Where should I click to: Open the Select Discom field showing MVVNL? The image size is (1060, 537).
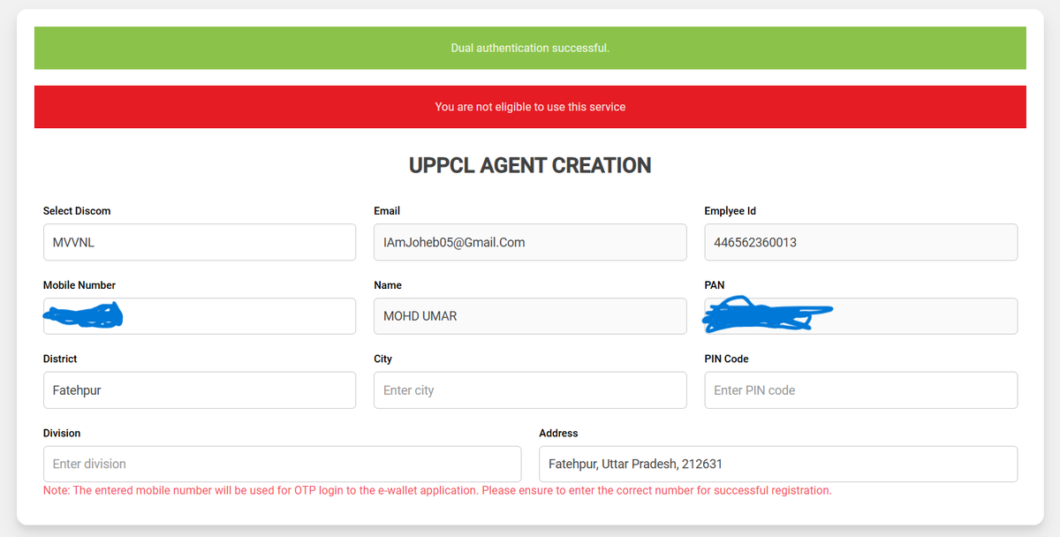click(200, 242)
